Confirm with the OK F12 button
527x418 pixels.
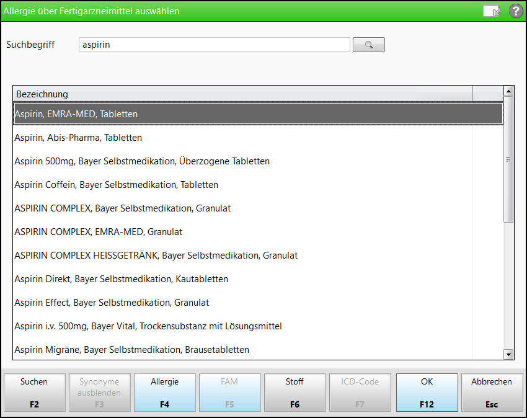tap(427, 393)
